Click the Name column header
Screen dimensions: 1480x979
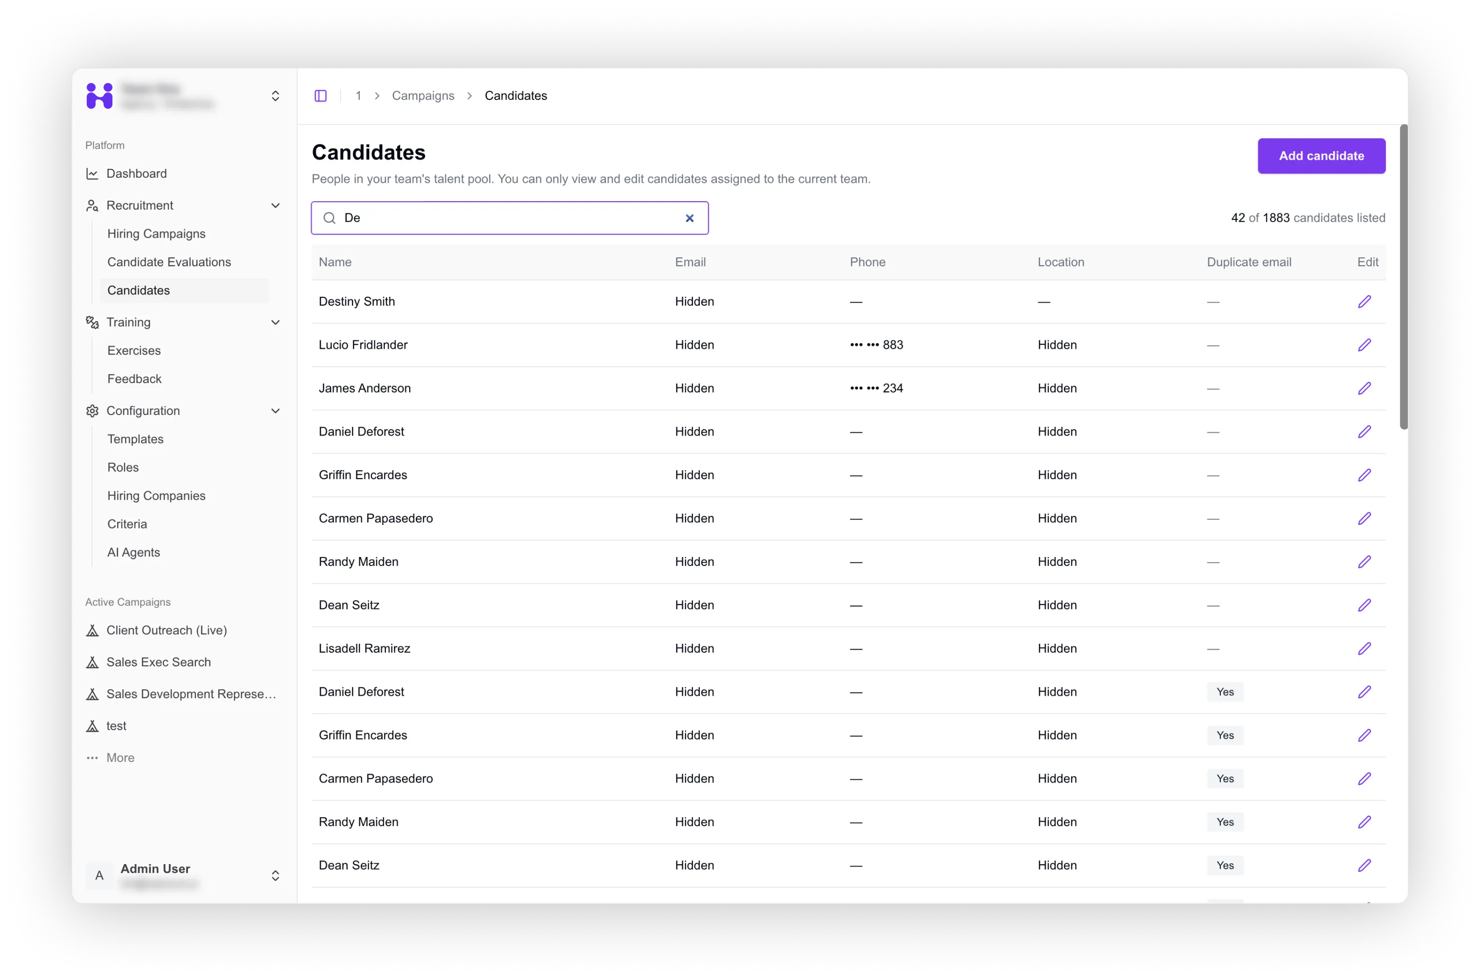(335, 262)
